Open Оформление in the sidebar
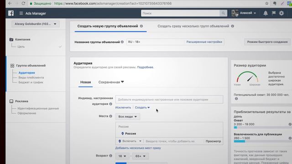The image size is (292, 164). (26, 113)
